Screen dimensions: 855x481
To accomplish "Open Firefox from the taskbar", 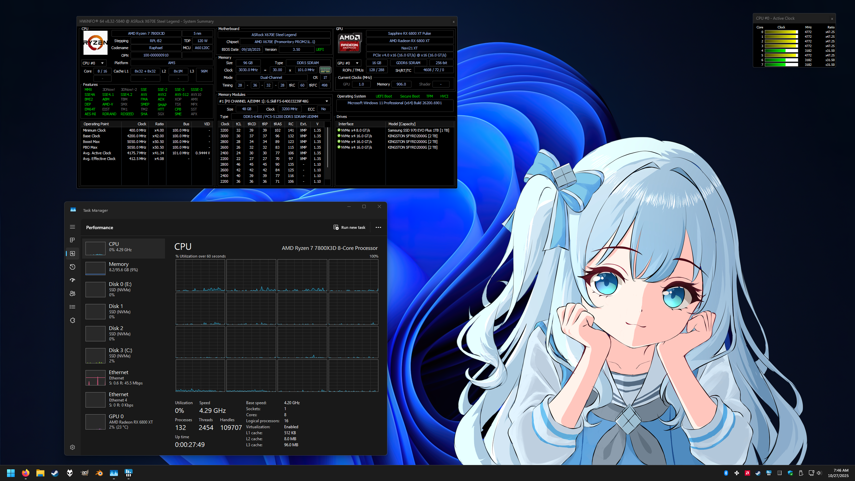I will (x=26, y=473).
